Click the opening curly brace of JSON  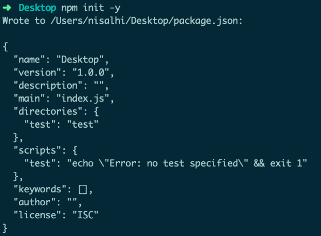pos(5,47)
